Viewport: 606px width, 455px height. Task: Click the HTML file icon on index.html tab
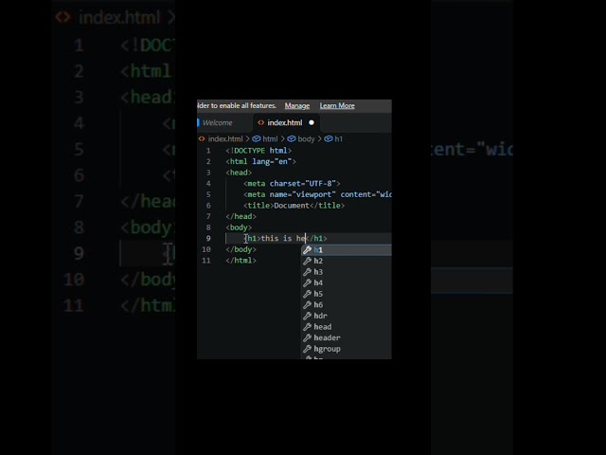tap(261, 122)
